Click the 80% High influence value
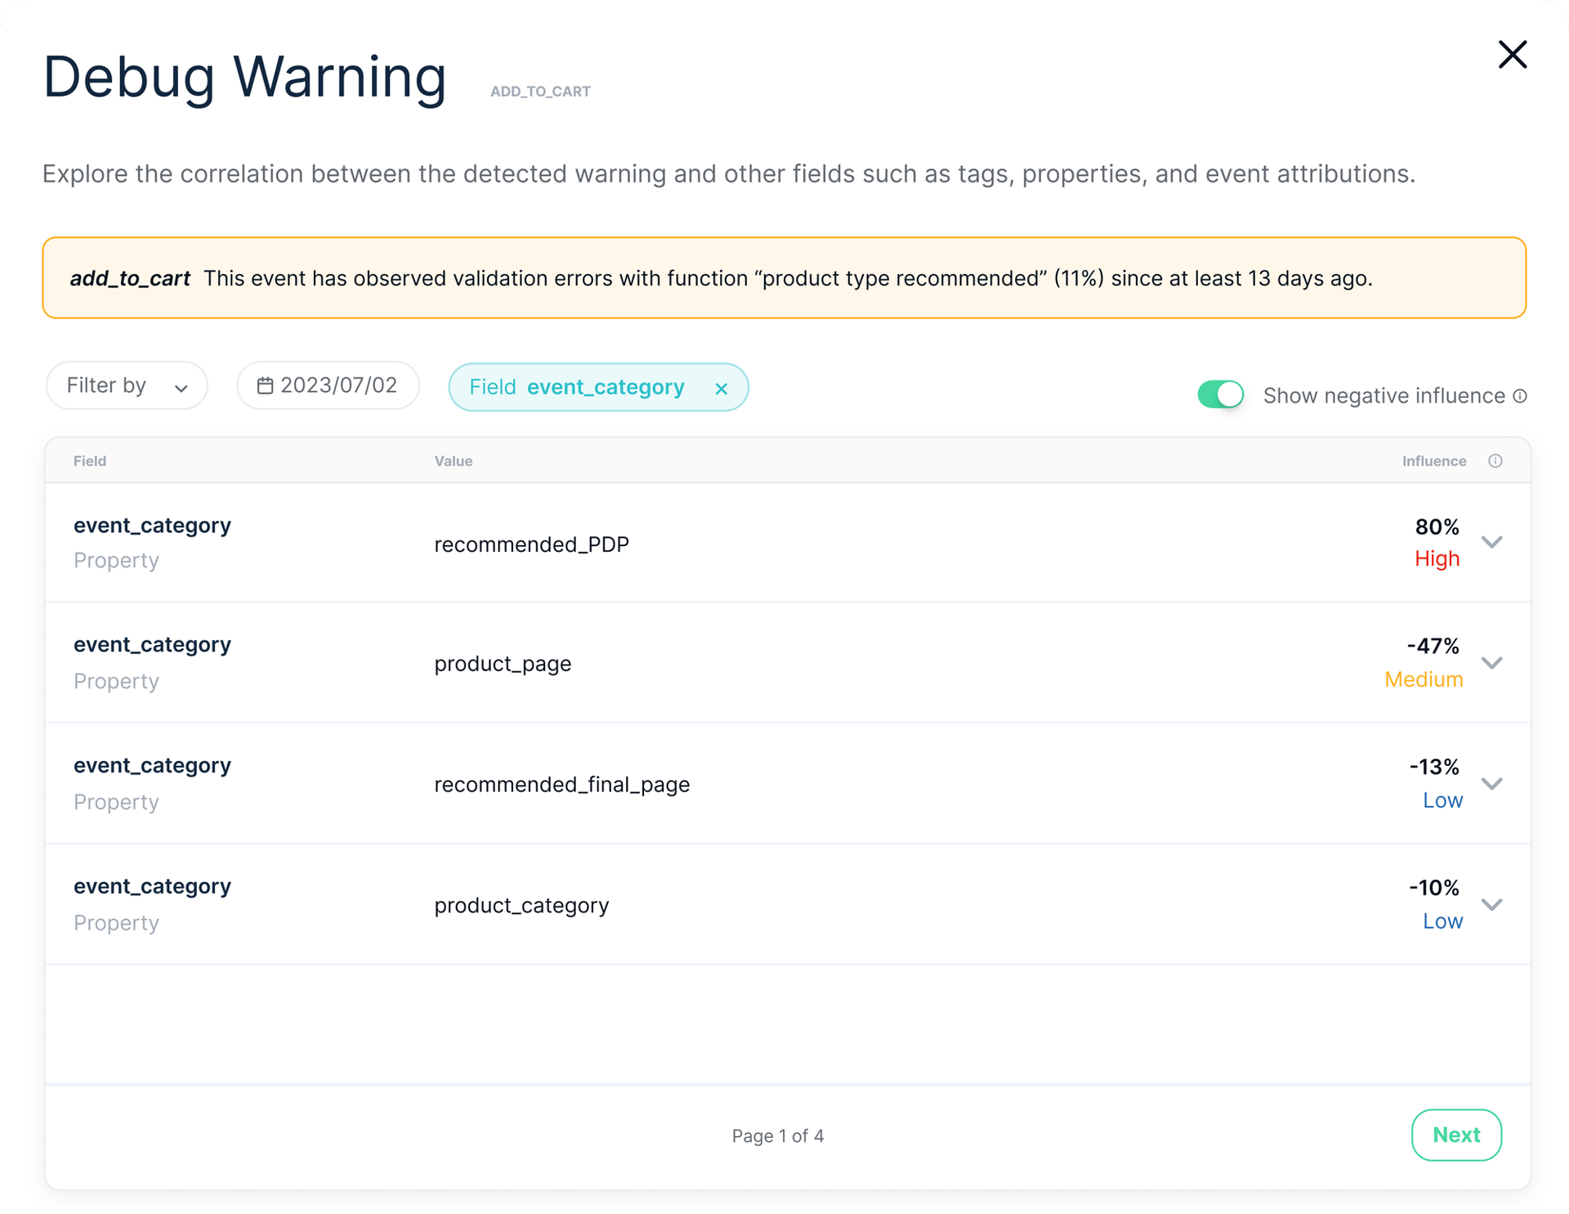This screenshot has height=1214, width=1569. pyautogui.click(x=1437, y=543)
